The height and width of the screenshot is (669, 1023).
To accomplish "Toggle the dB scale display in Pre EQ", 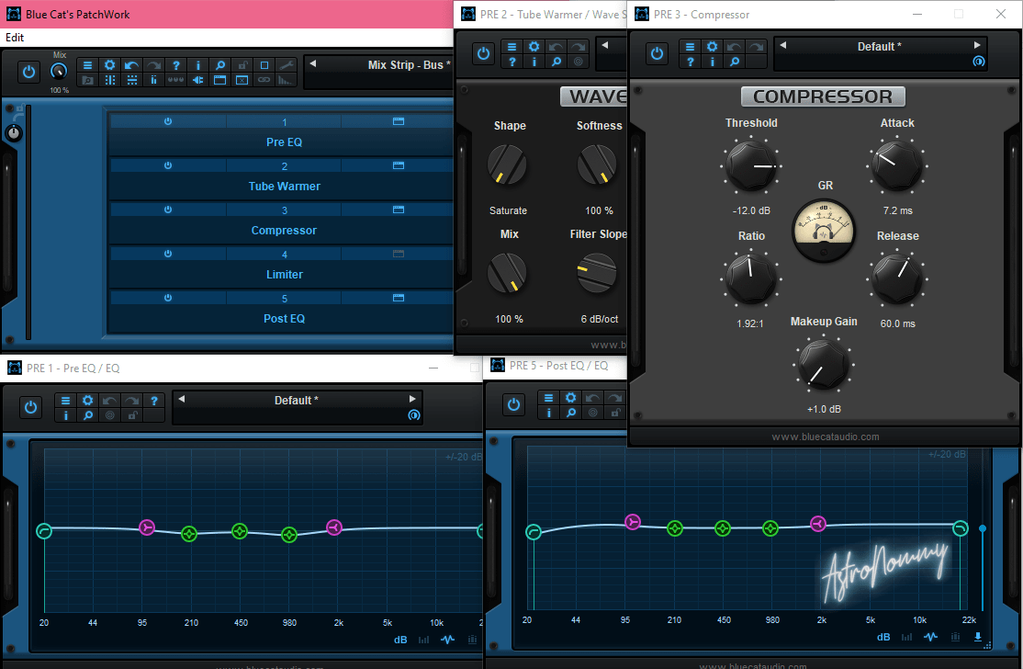I will coord(400,639).
